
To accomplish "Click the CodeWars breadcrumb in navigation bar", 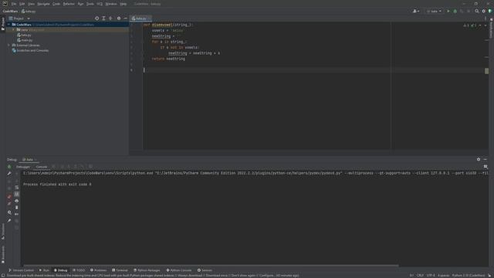I will 10,11.
